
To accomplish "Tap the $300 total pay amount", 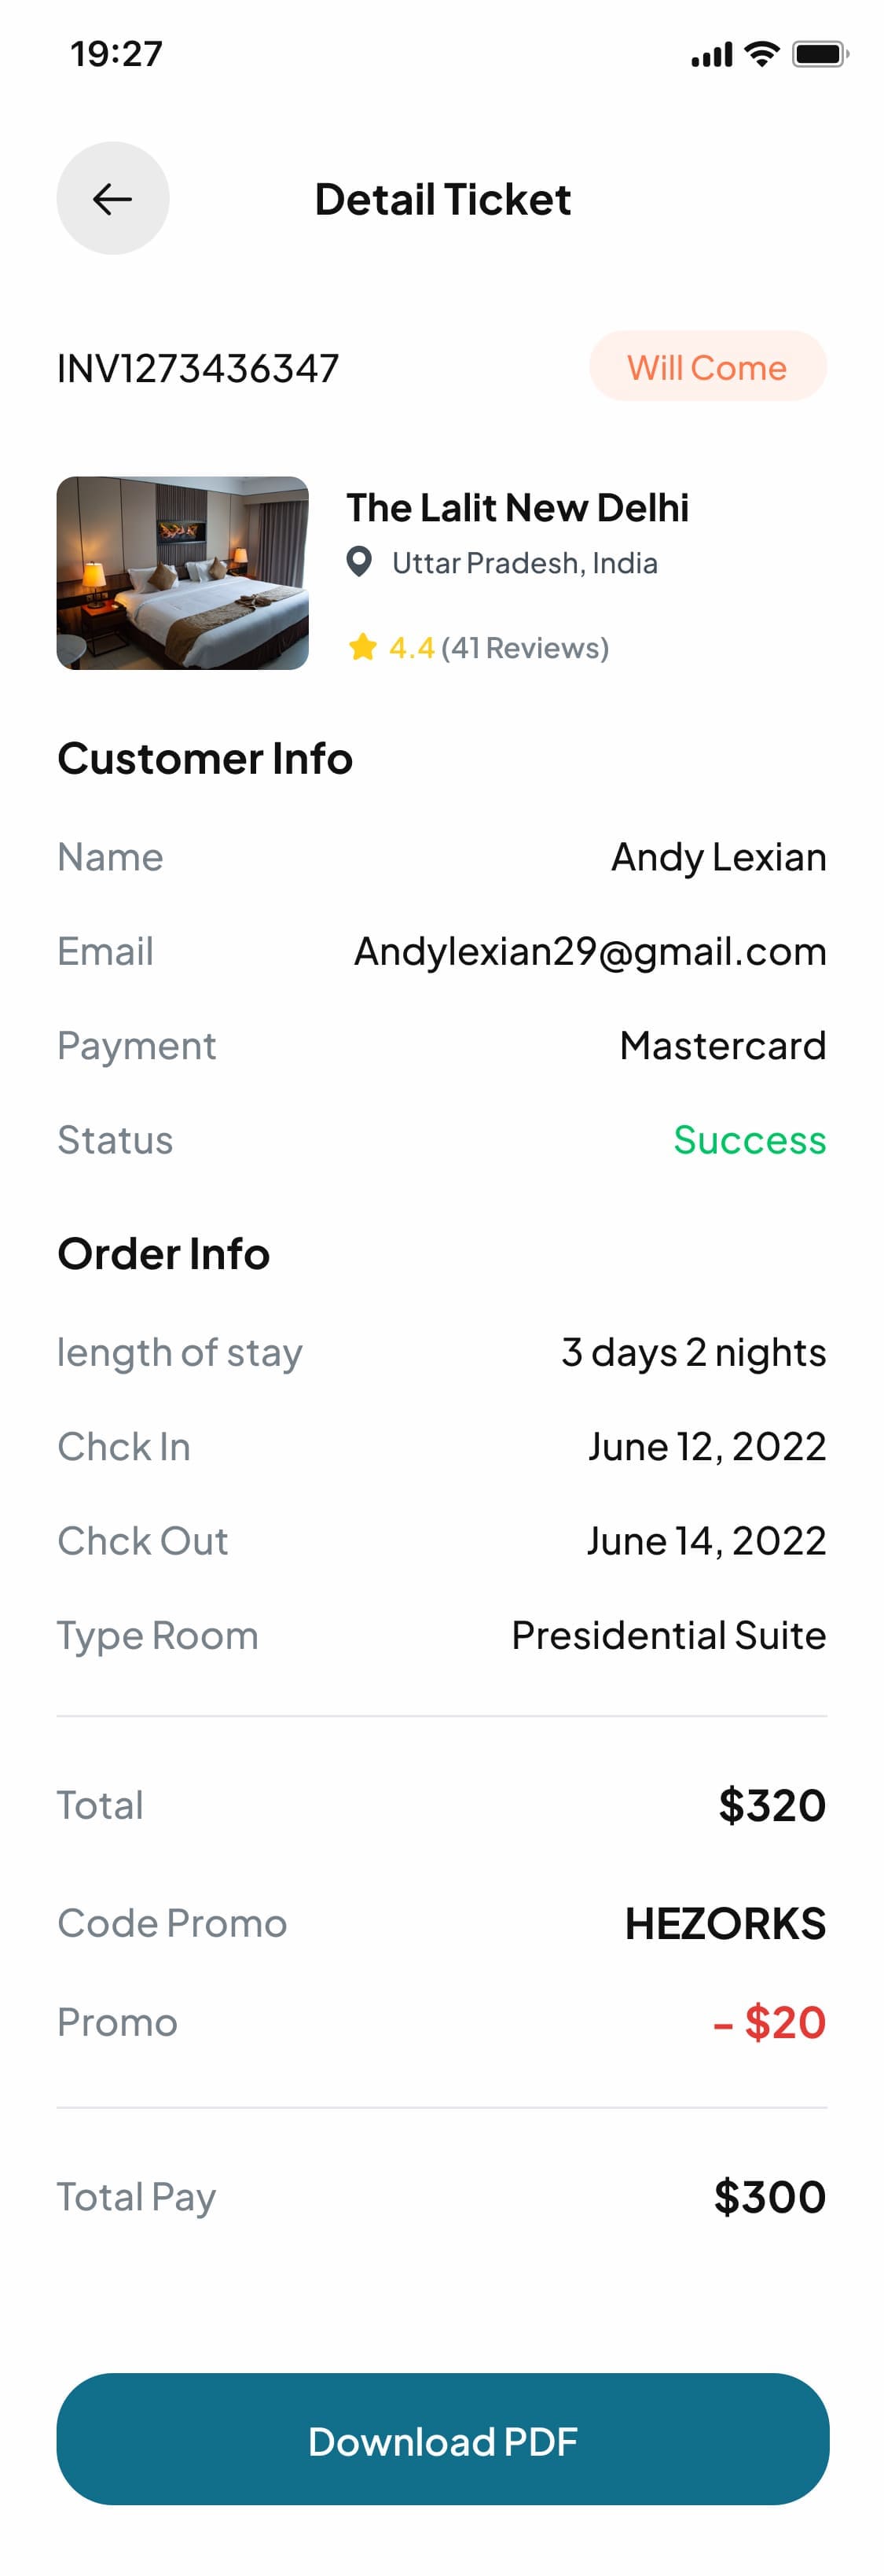I will tap(770, 2197).
